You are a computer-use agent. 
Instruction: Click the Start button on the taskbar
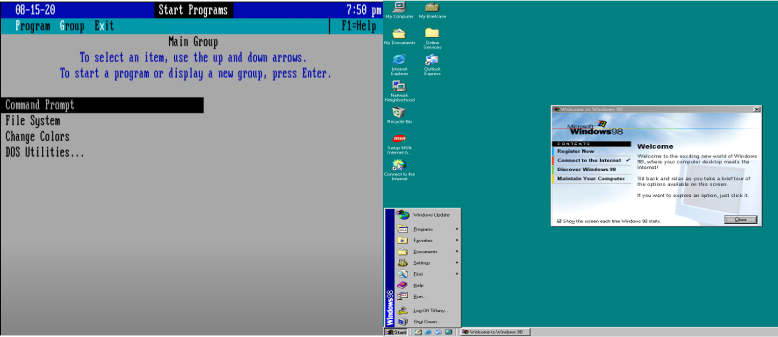coord(396,332)
